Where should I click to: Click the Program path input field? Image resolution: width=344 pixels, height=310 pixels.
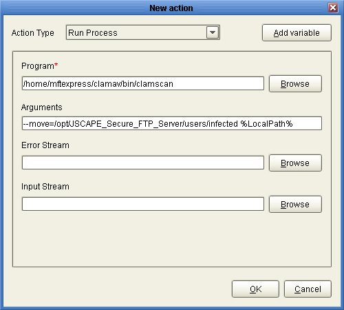click(143, 83)
